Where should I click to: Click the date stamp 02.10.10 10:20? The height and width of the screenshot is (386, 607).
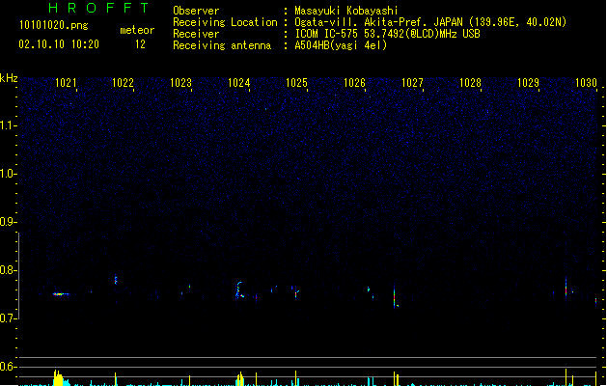[59, 44]
